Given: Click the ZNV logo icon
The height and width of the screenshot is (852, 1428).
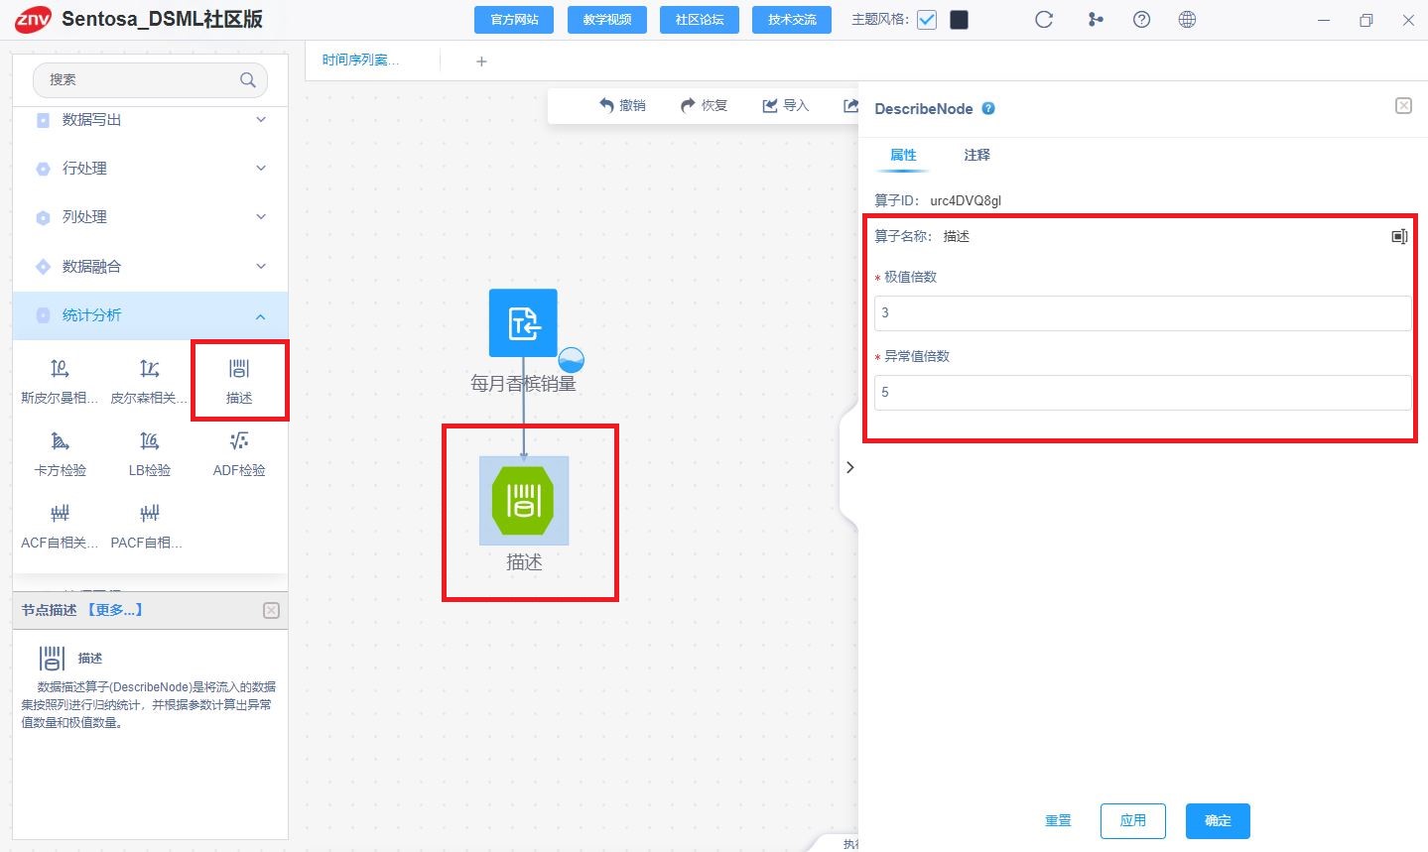Looking at the screenshot, I should pos(33,19).
